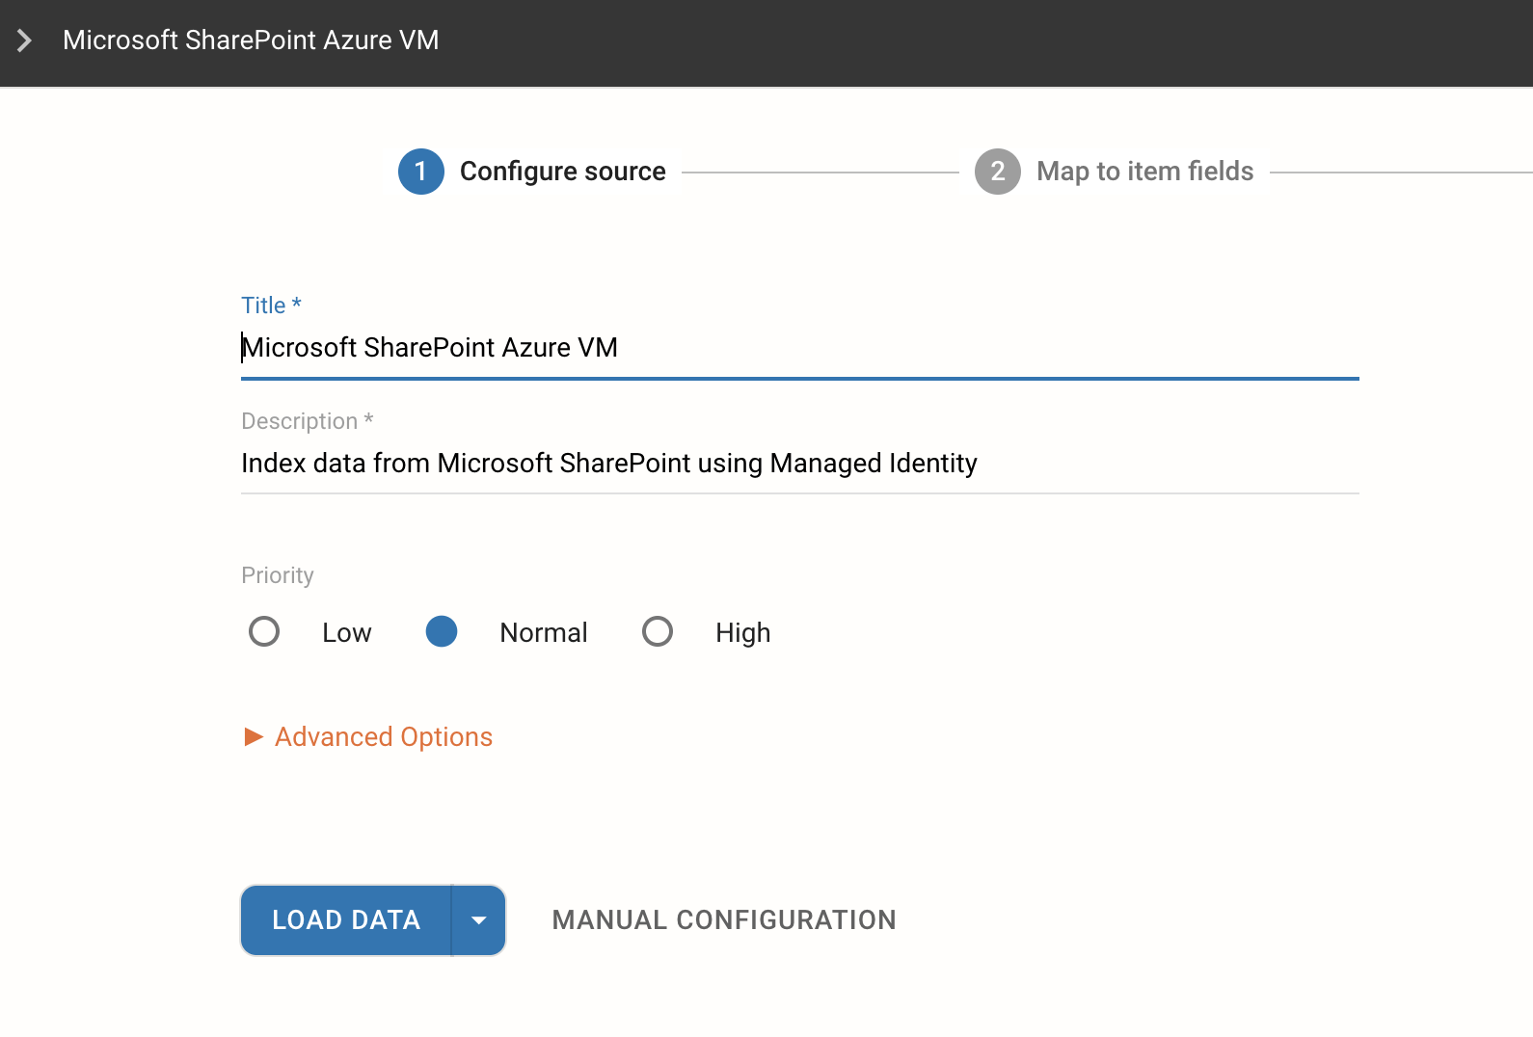This screenshot has width=1533, height=1037.
Task: Click the Title * field label
Action: click(x=271, y=306)
